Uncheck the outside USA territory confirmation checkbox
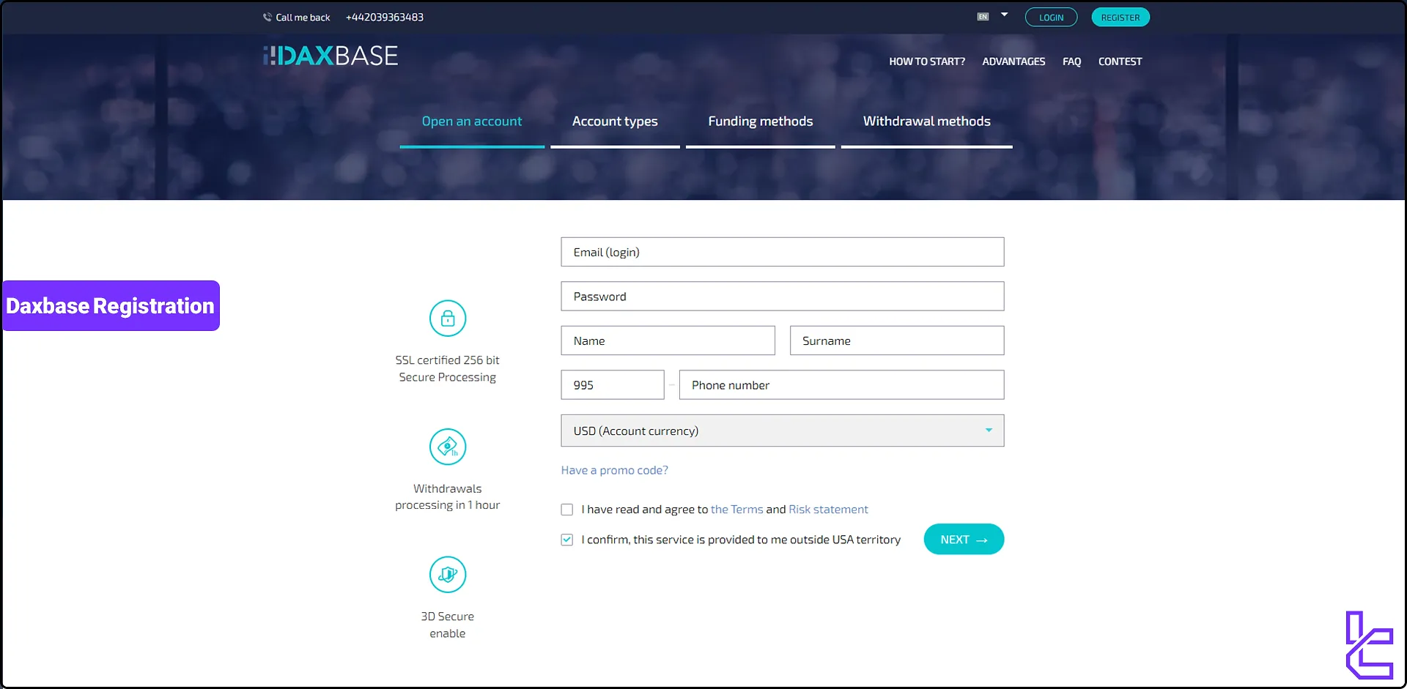 pyautogui.click(x=567, y=540)
